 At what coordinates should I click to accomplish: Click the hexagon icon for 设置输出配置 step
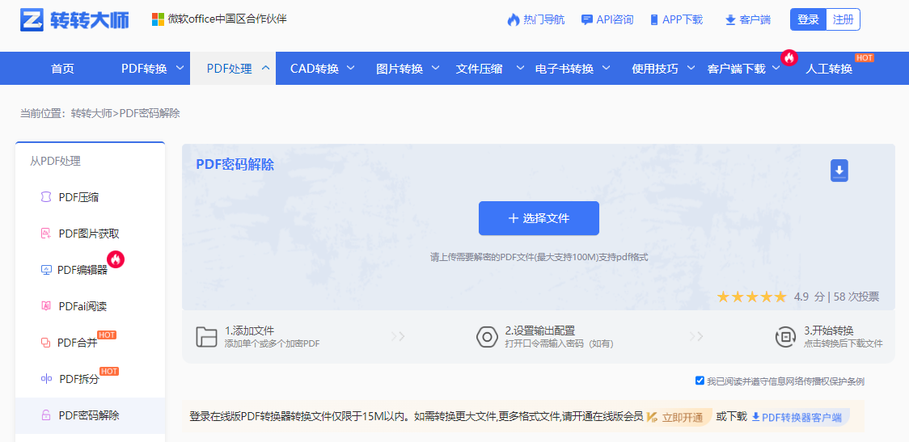pyautogui.click(x=487, y=337)
